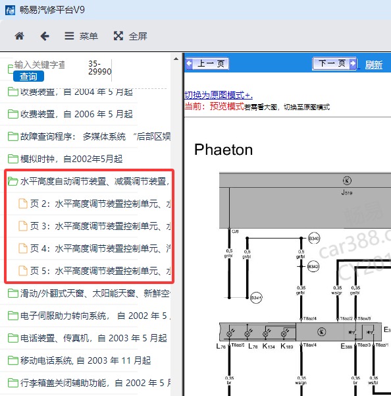
Task: Open folder 收费装置，自 2004 年 5 月起
Action: click(x=70, y=92)
